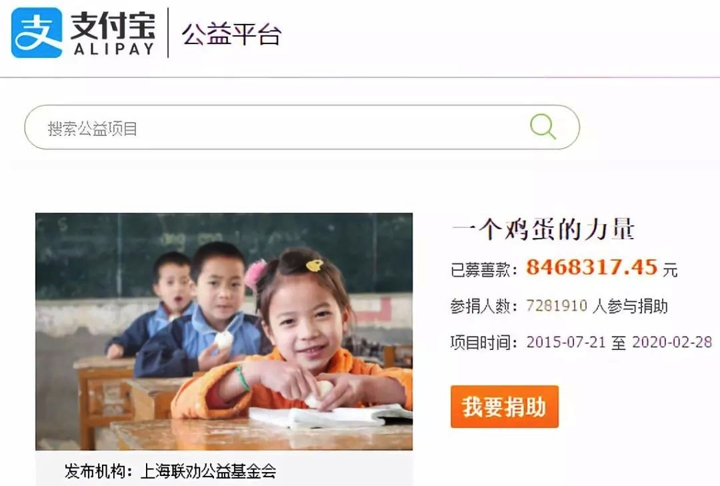720x486 pixels.
Task: Open the 公益平台 header link
Action: (231, 35)
